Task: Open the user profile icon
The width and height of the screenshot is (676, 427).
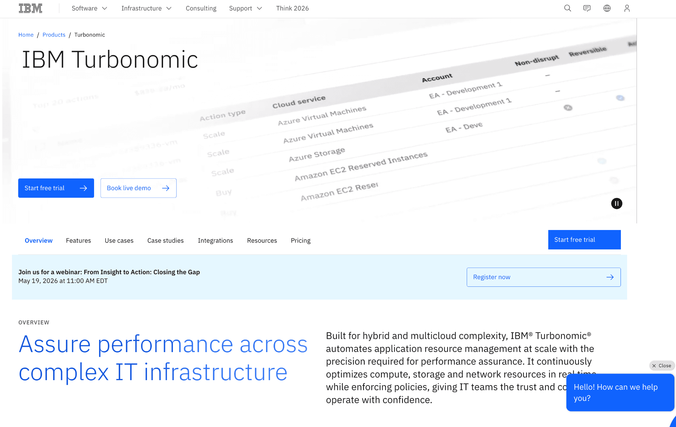Action: (x=627, y=8)
